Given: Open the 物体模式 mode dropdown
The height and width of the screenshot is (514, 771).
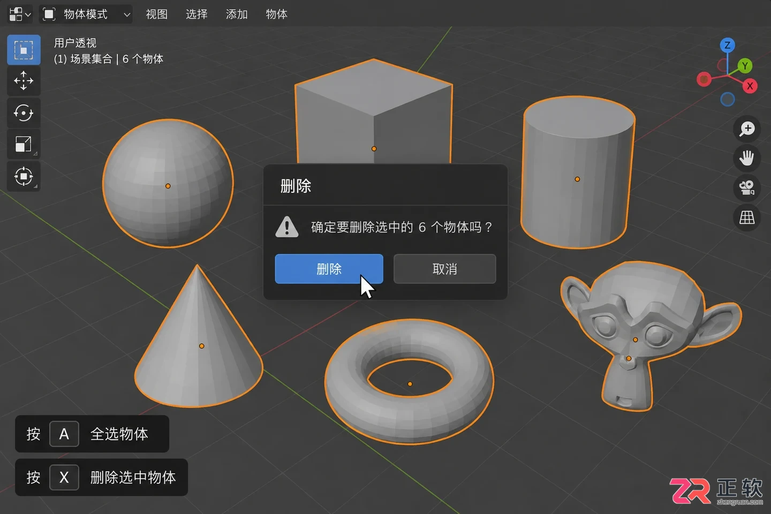Looking at the screenshot, I should 87,14.
